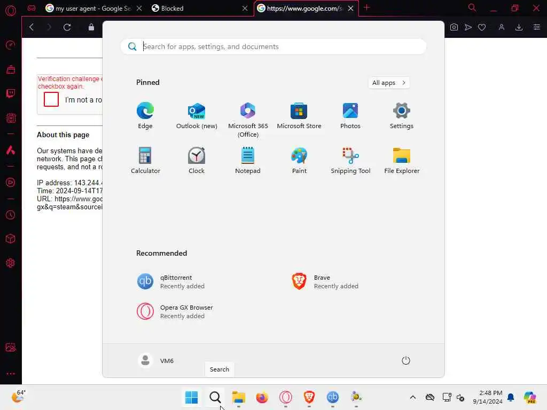Open GX Corner gamepad icon
This screenshot has height=410, width=547.
[32, 8]
